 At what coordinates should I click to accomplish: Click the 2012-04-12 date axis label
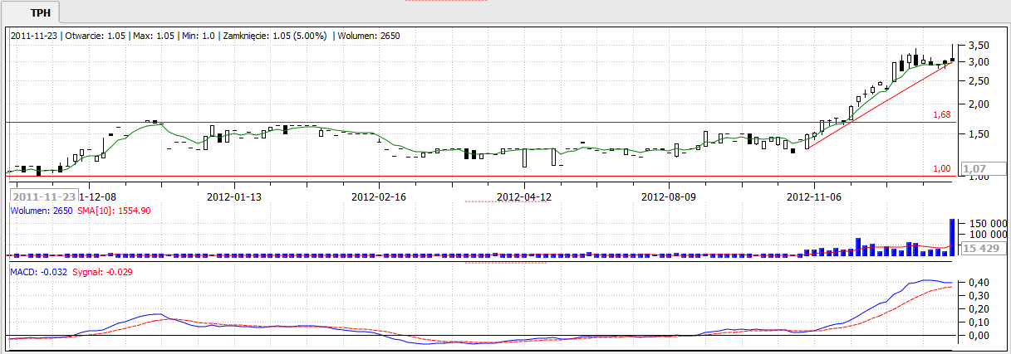pos(523,196)
